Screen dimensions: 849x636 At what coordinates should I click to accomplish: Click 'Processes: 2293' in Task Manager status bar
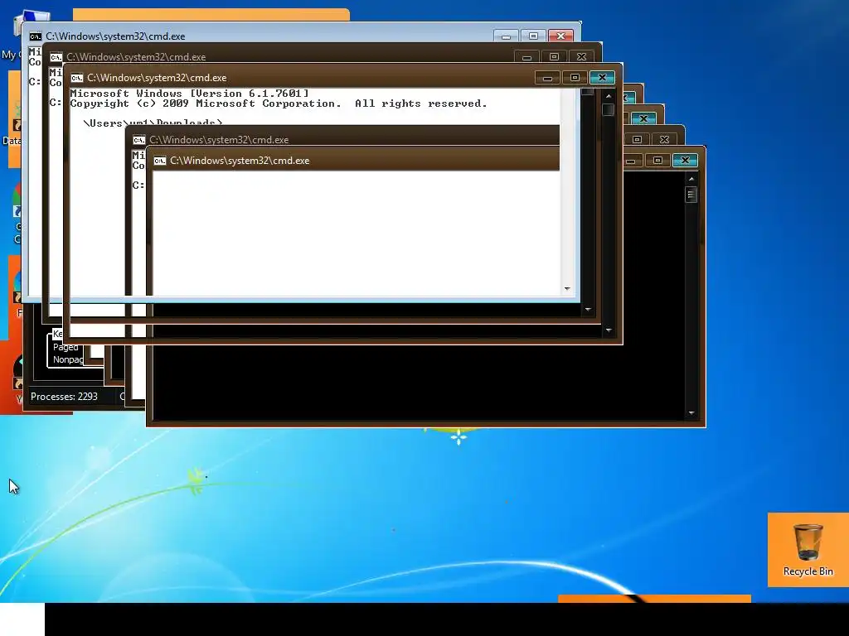[x=64, y=397]
